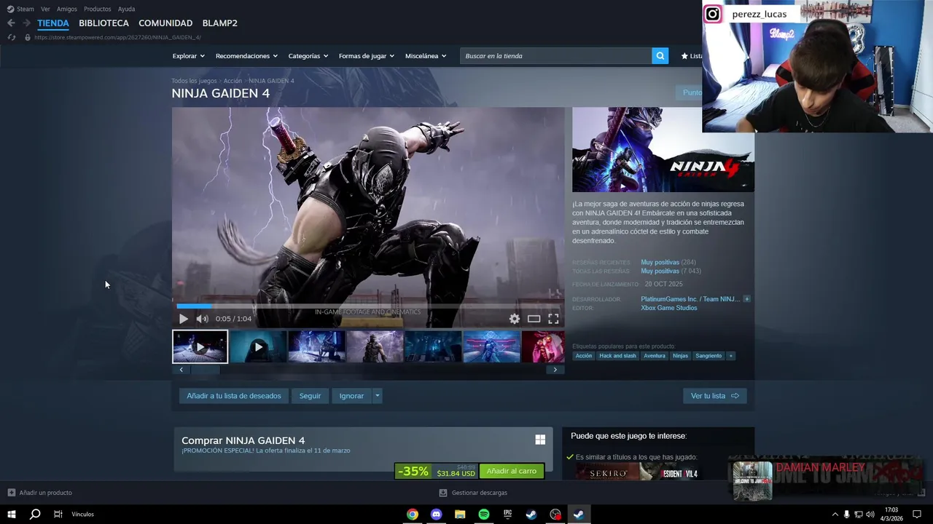Focus the 'Buscar en la tienda' search field
Screen dimensions: 933x524
[x=555, y=56]
